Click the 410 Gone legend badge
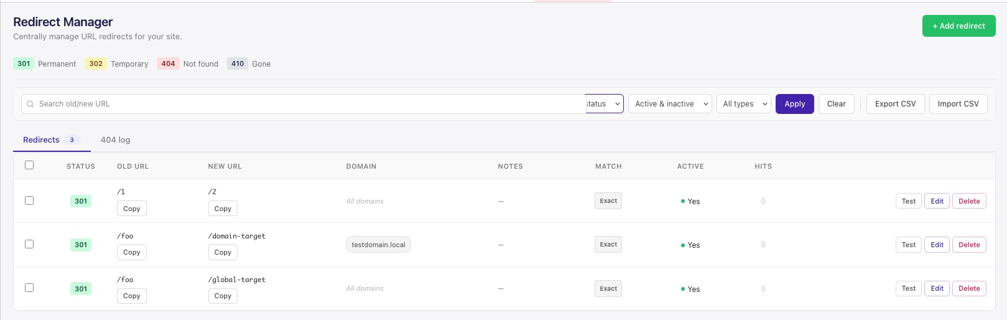The image size is (1007, 320). (238, 64)
